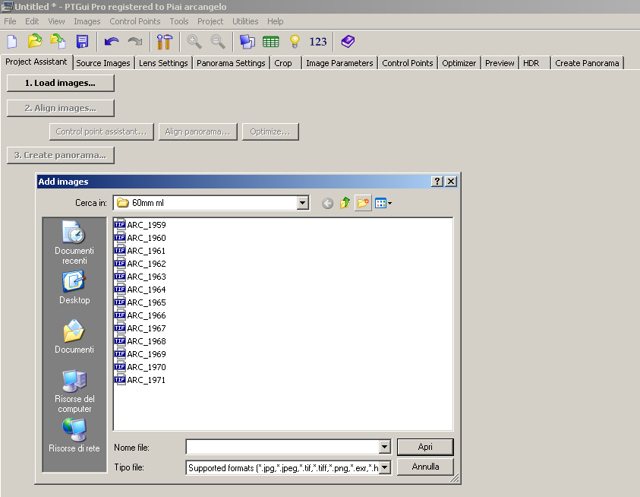Select the Project Assistant tab
The width and height of the screenshot is (640, 497).
coord(36,62)
